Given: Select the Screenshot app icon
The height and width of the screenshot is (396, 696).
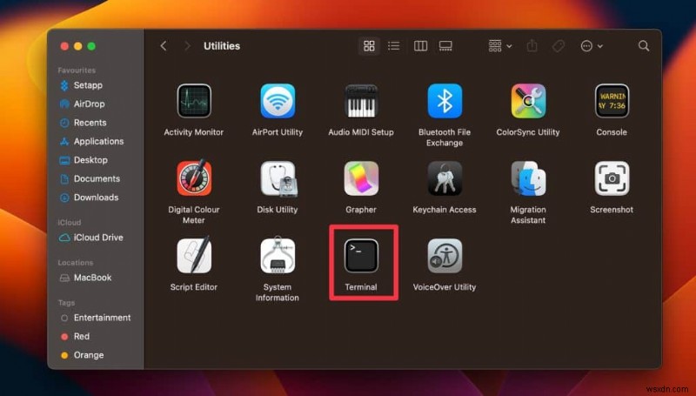Looking at the screenshot, I should (x=612, y=178).
